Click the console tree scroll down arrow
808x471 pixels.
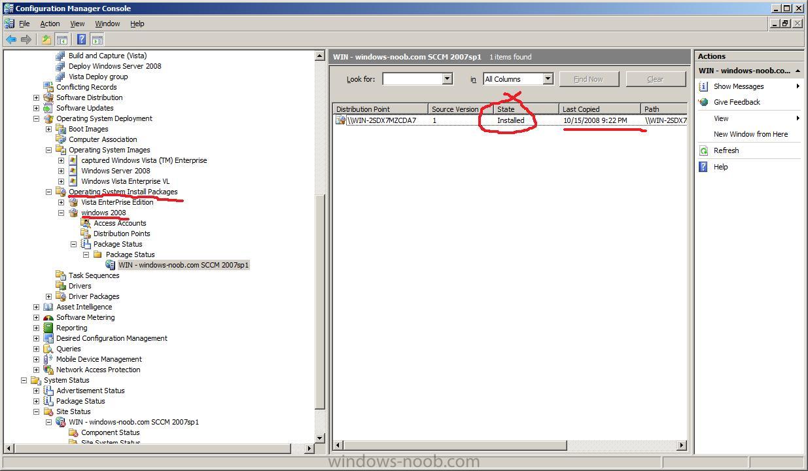[x=320, y=438]
